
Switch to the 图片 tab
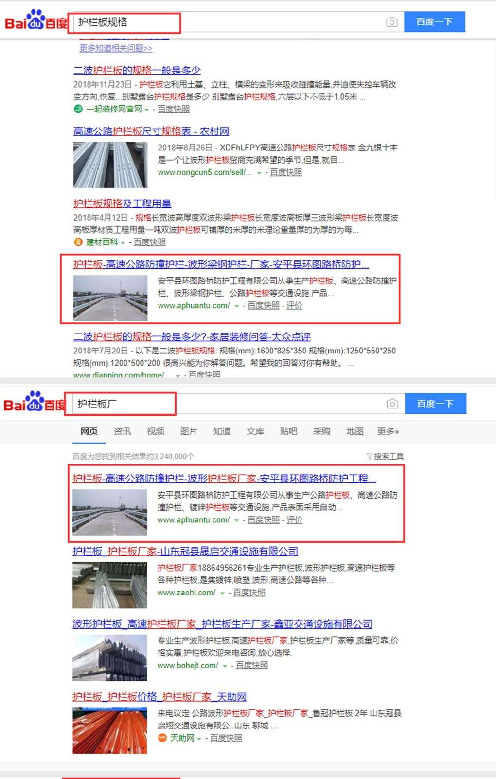click(x=189, y=431)
